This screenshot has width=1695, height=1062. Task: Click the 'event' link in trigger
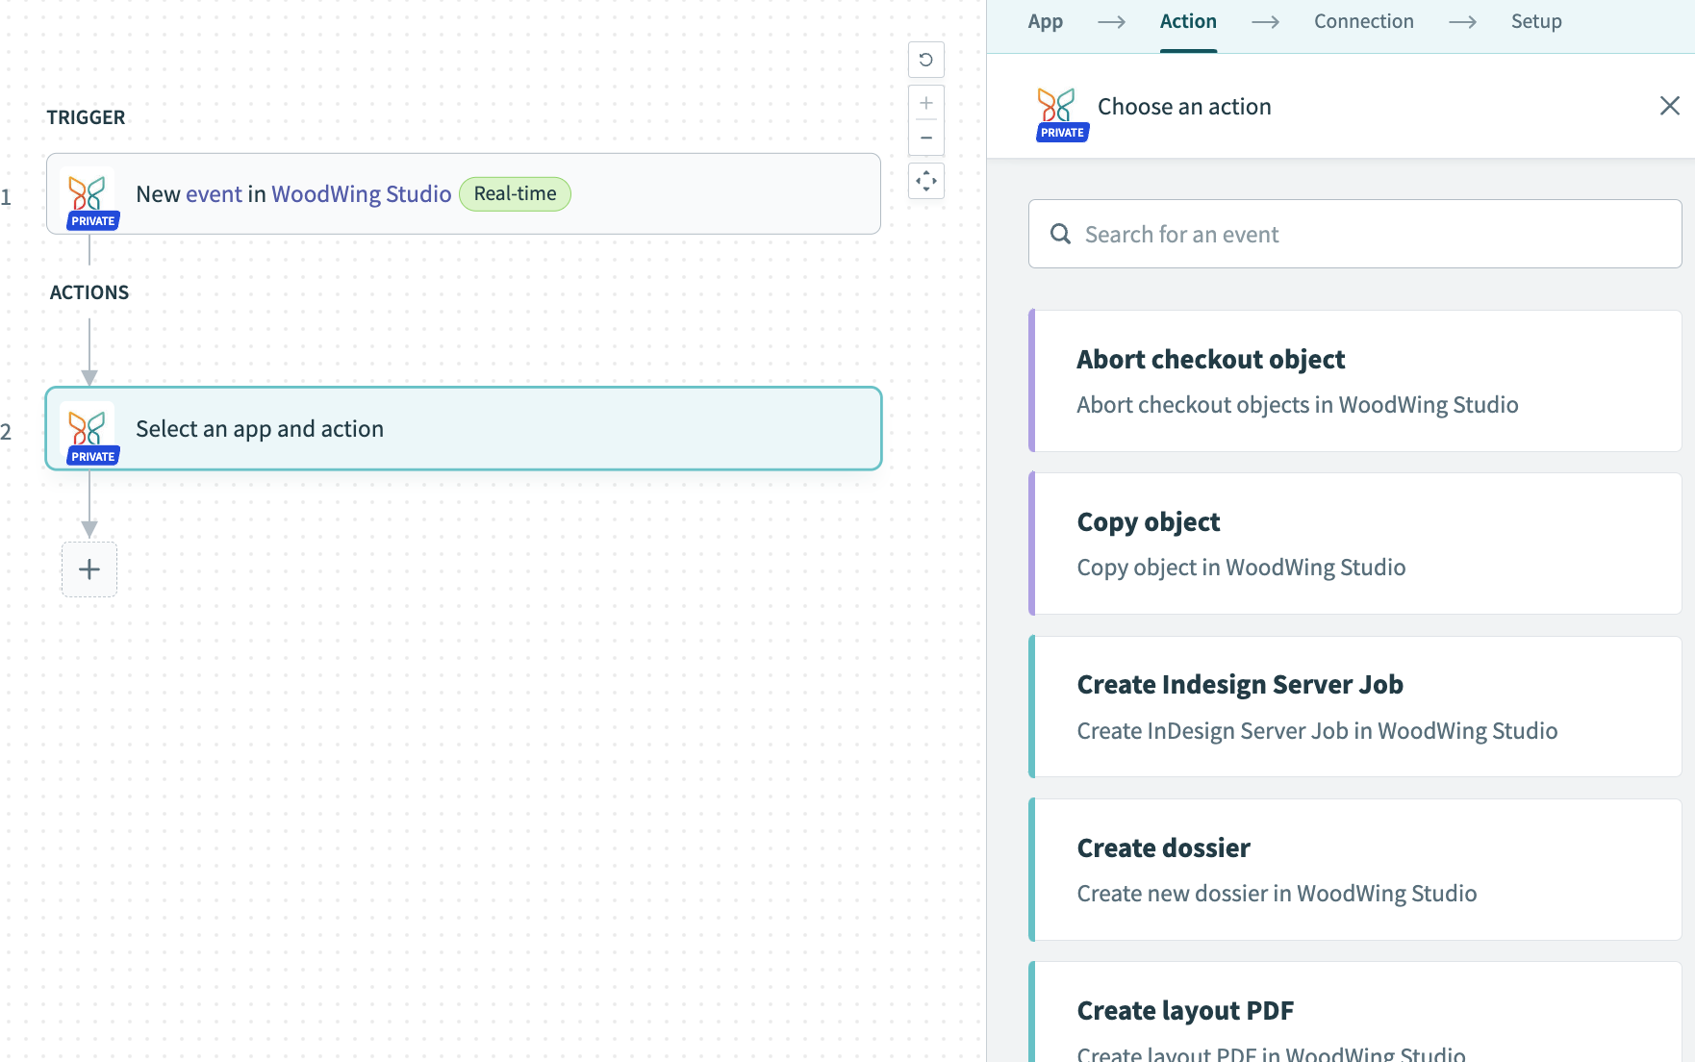click(214, 194)
